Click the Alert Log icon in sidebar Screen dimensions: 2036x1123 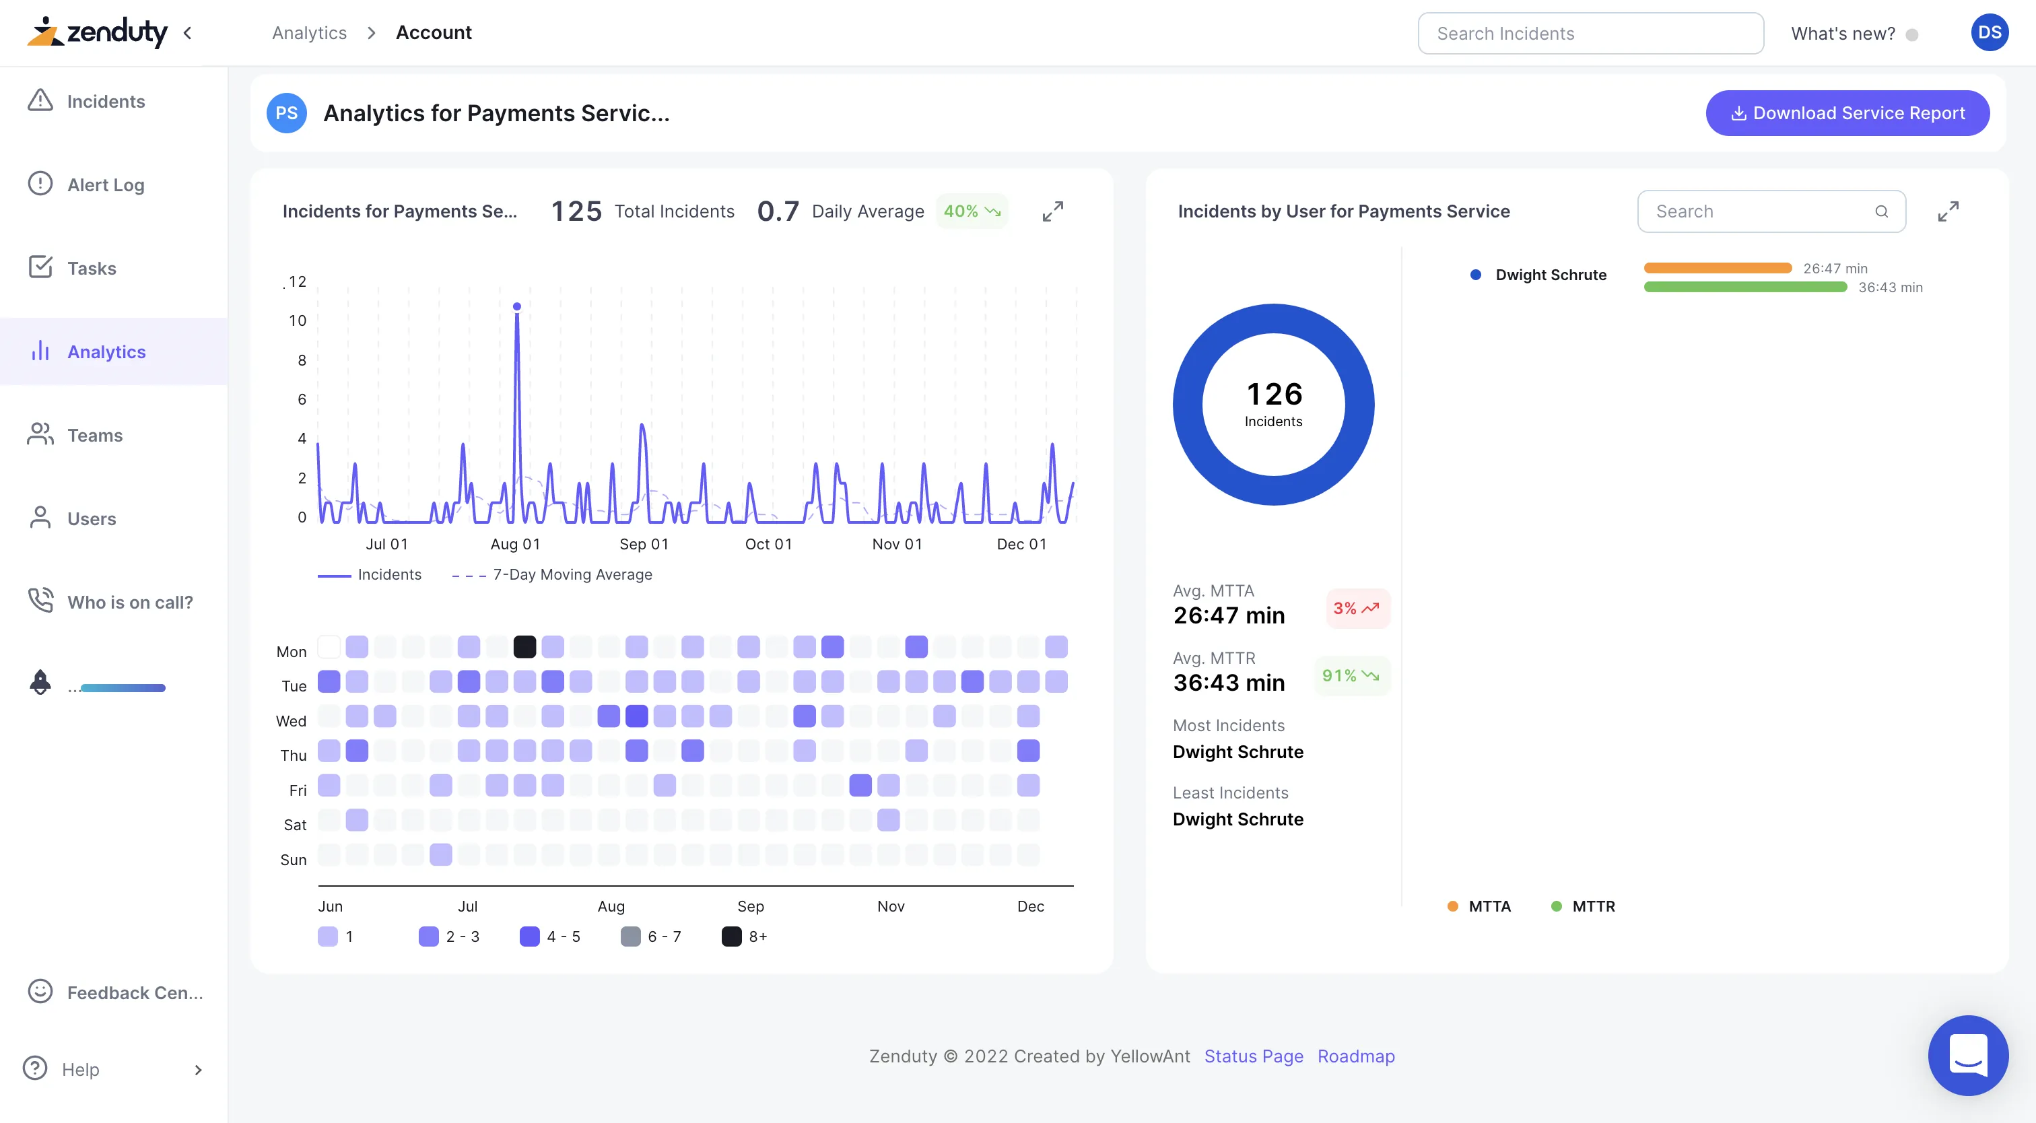tap(40, 184)
